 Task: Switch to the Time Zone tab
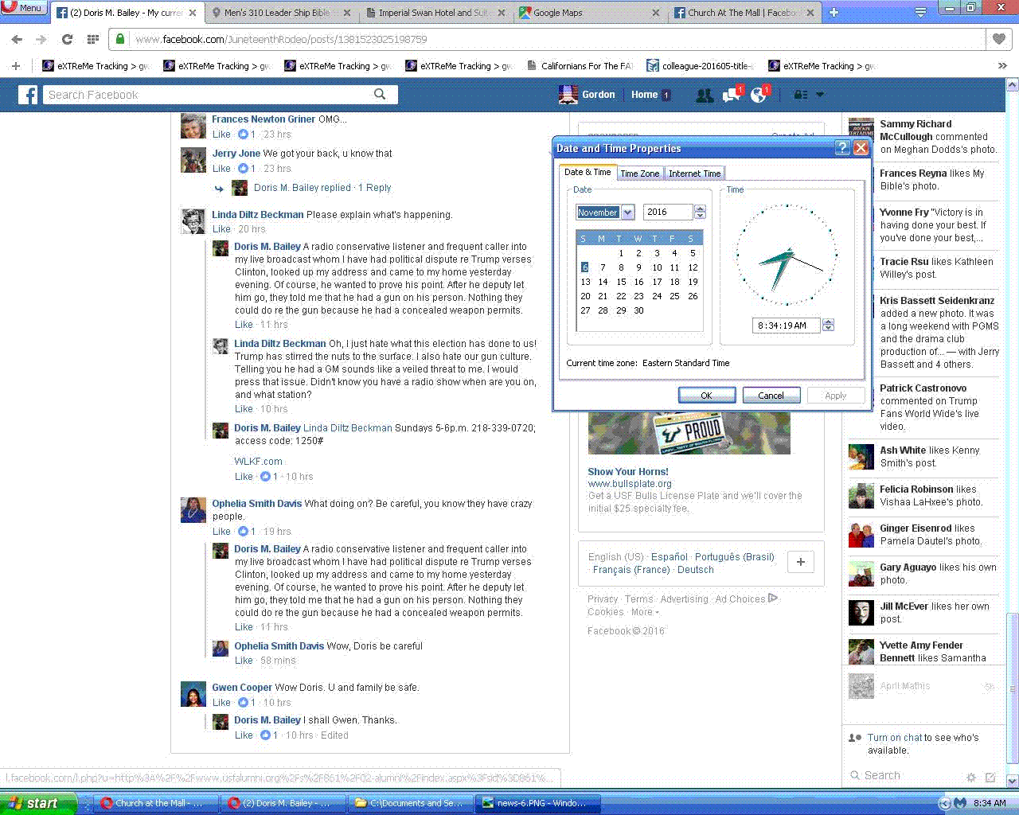coord(639,174)
